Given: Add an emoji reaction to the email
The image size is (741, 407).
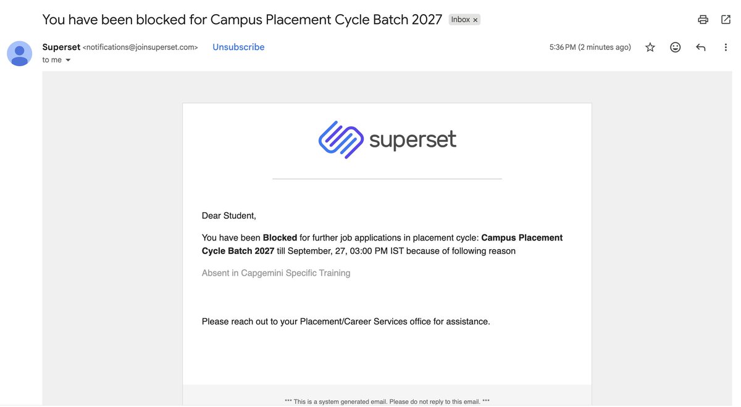Looking at the screenshot, I should pos(676,47).
